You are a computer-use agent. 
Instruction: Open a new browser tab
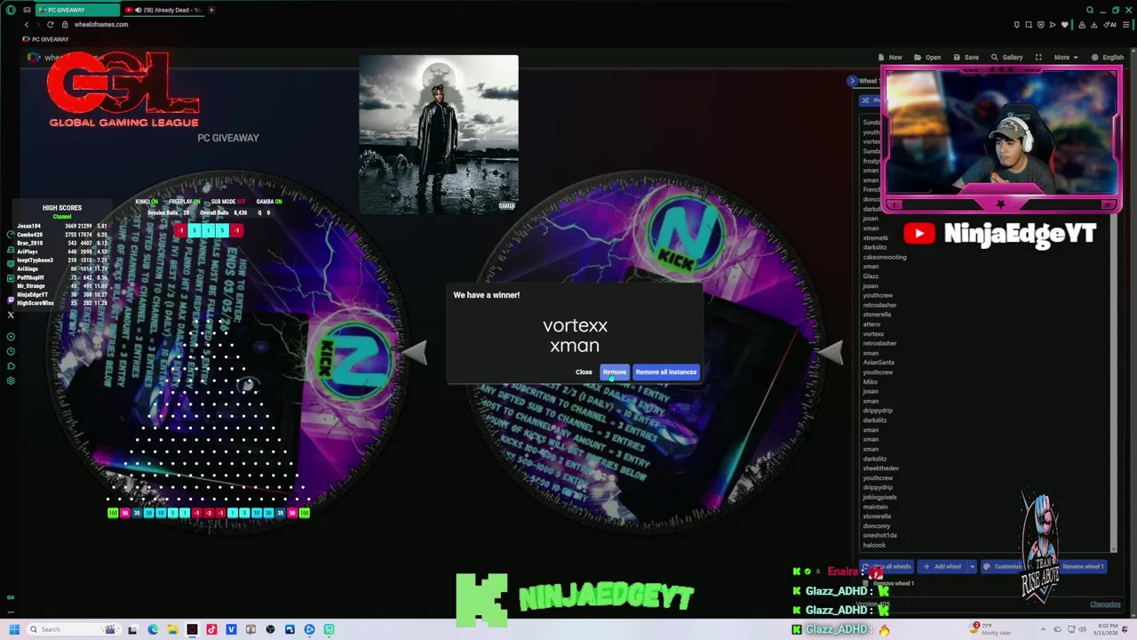(211, 10)
